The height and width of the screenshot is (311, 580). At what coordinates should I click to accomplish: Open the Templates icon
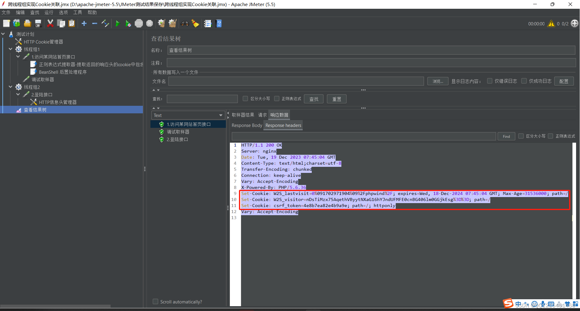point(17,24)
